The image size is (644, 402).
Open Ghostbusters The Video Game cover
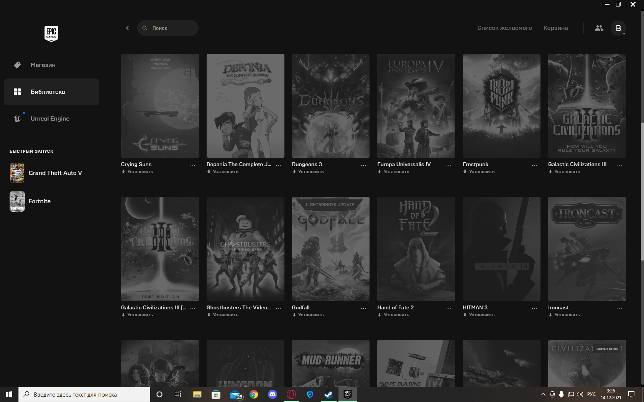coord(245,249)
